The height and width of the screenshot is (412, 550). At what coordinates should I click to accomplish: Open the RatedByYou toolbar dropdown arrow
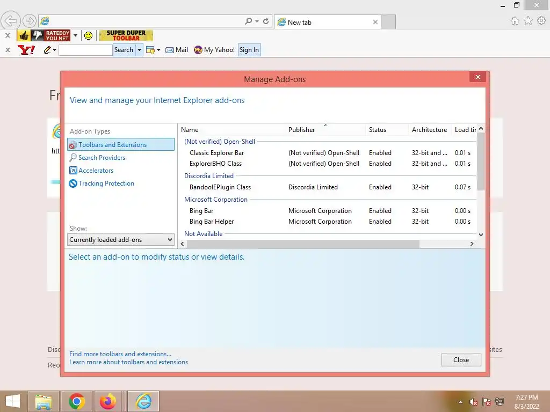pos(75,35)
